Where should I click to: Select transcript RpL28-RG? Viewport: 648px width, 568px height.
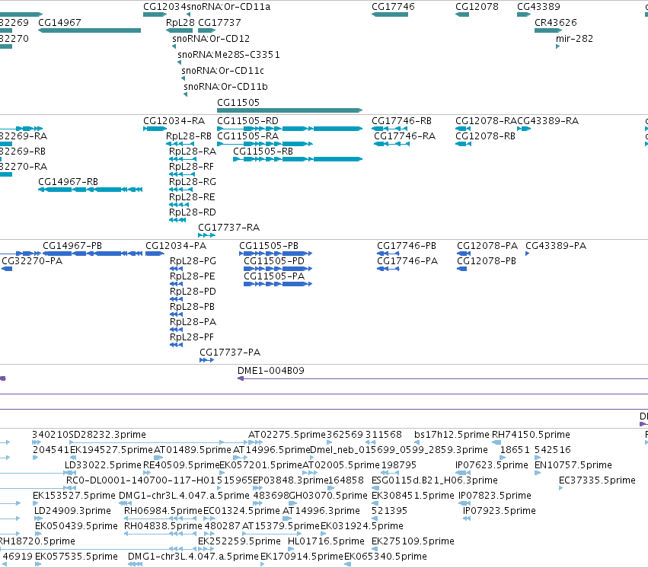pos(193,182)
